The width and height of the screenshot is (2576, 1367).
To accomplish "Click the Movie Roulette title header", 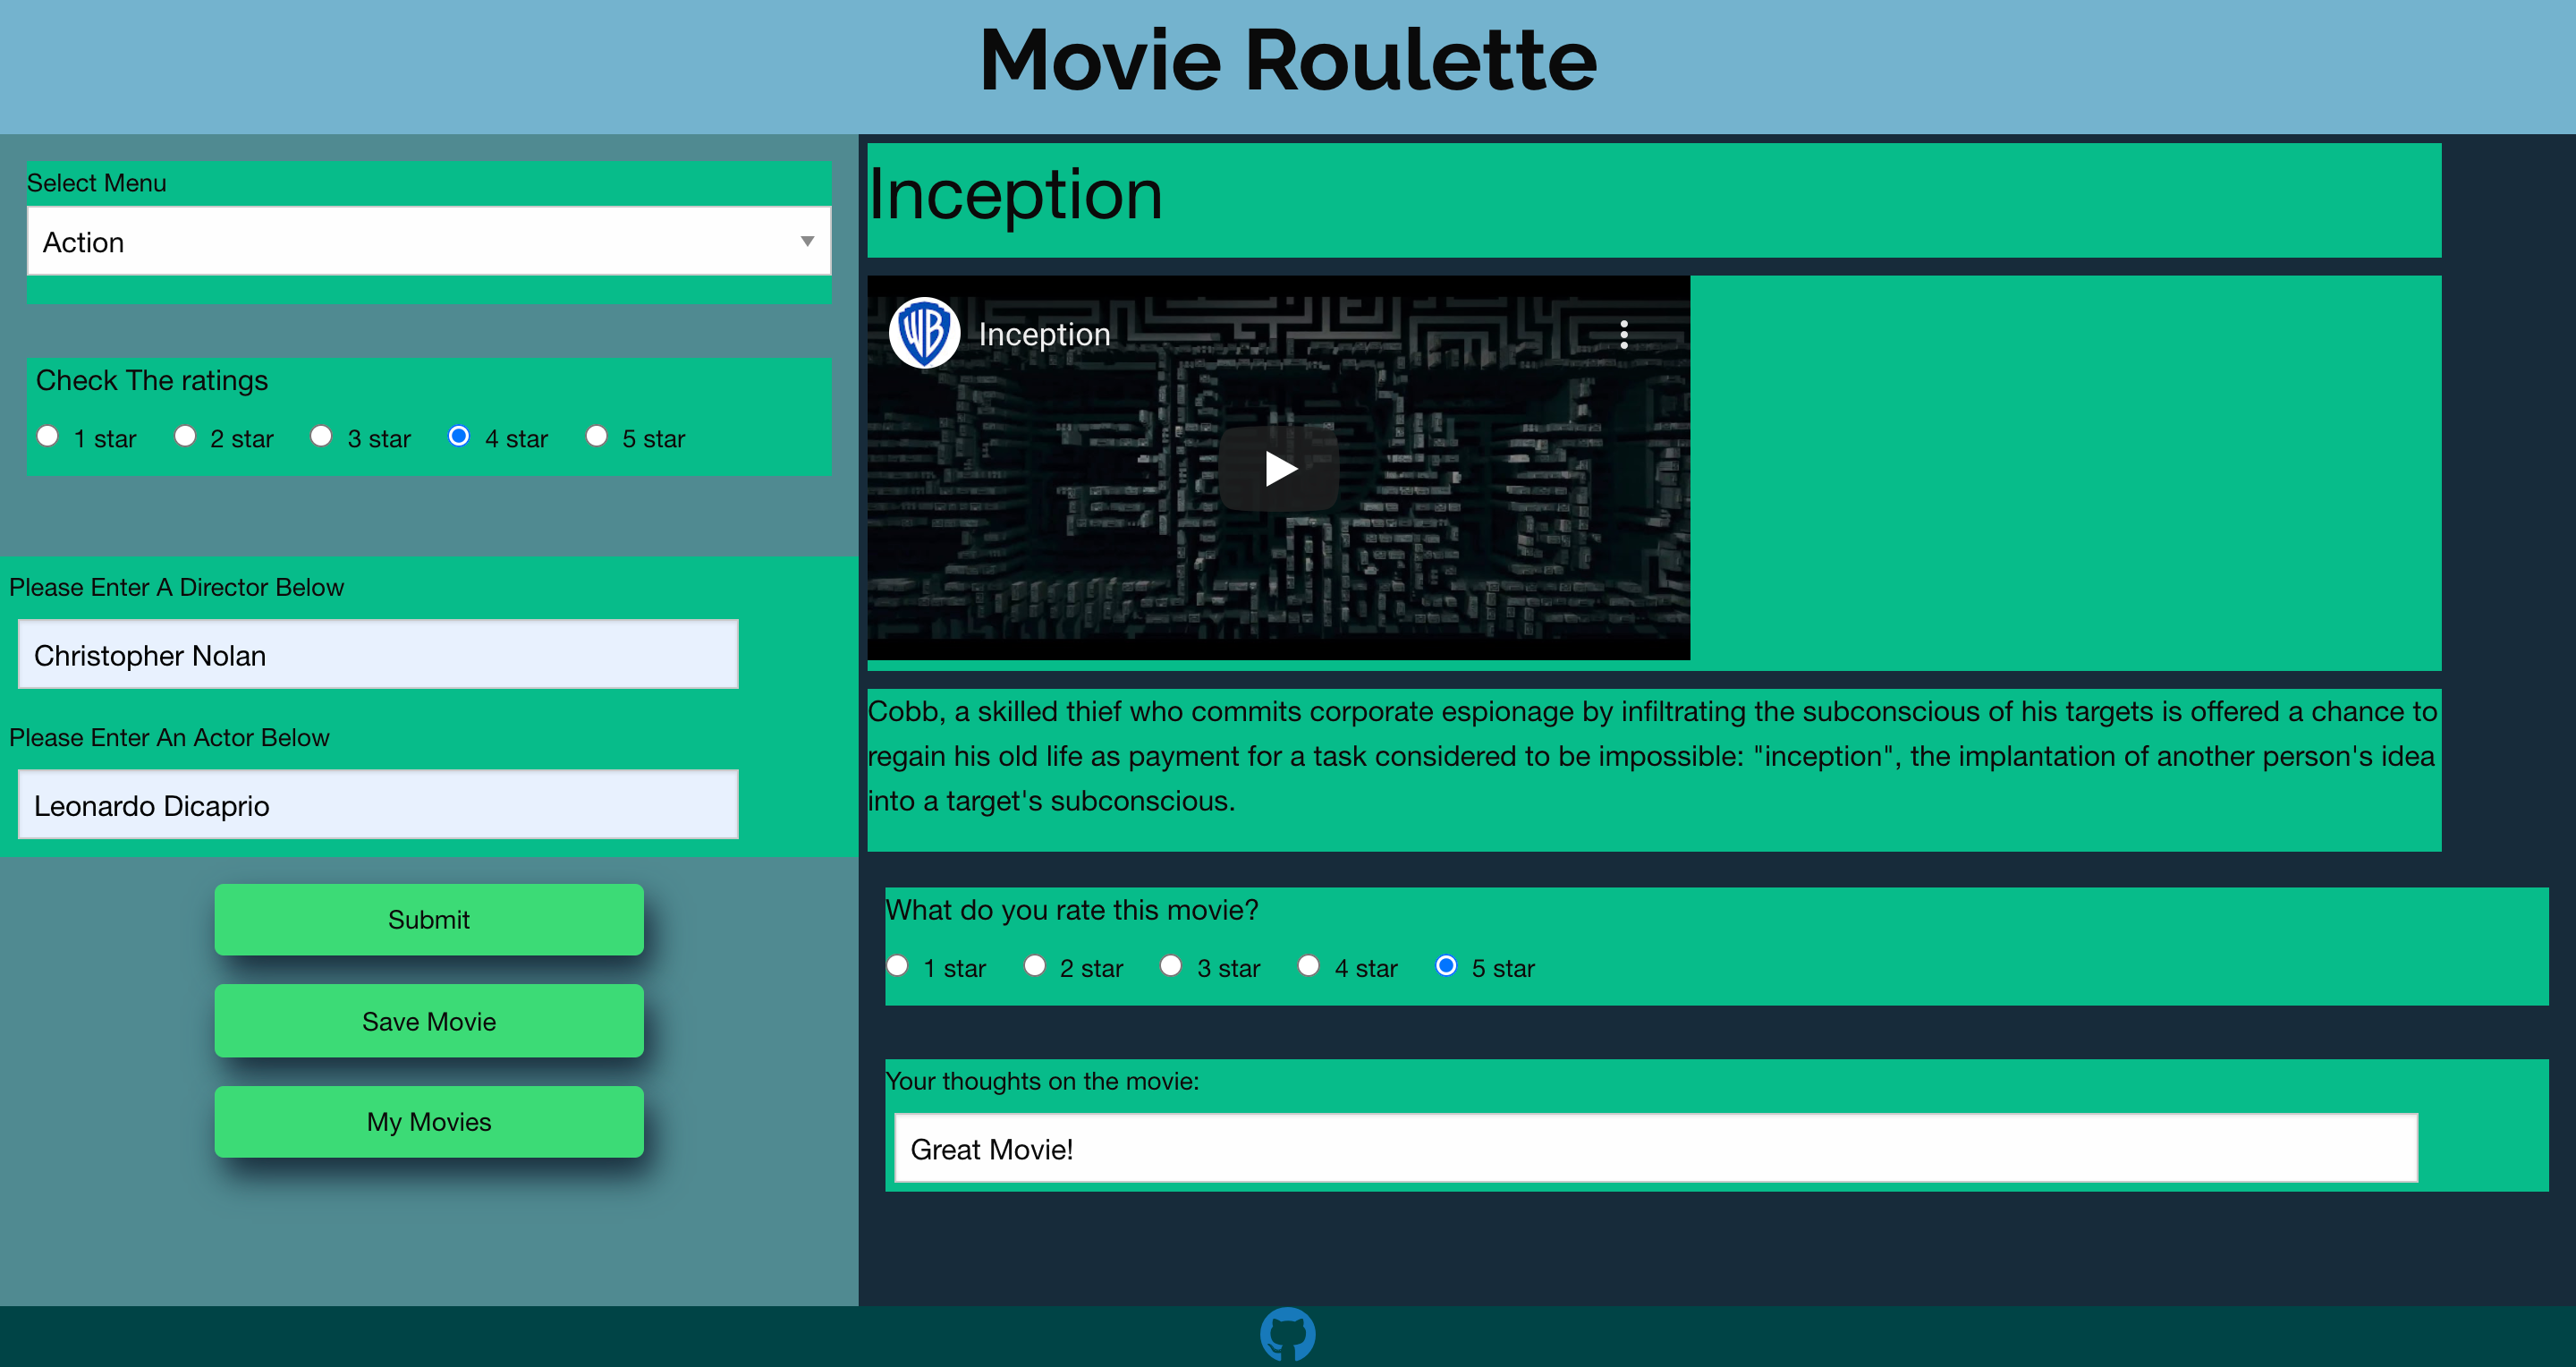I will [1288, 62].
